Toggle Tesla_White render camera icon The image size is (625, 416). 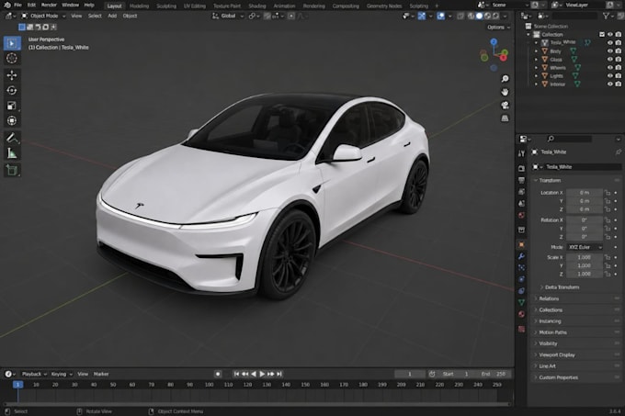619,42
